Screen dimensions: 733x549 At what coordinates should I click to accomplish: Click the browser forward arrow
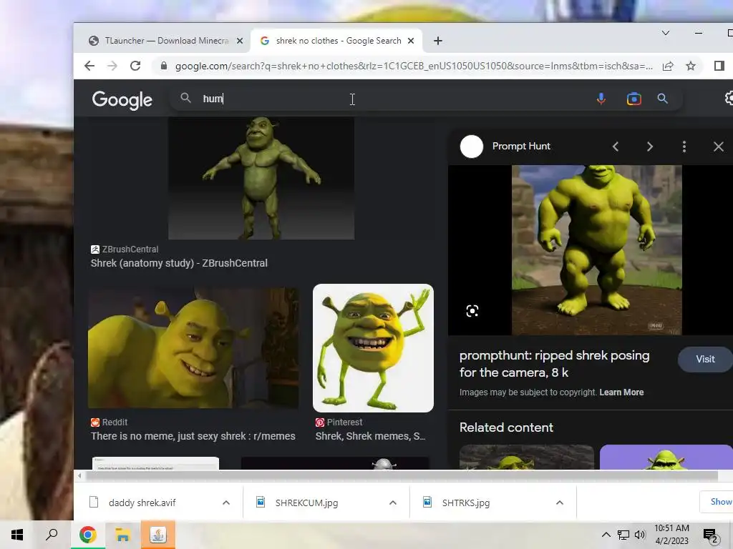112,66
